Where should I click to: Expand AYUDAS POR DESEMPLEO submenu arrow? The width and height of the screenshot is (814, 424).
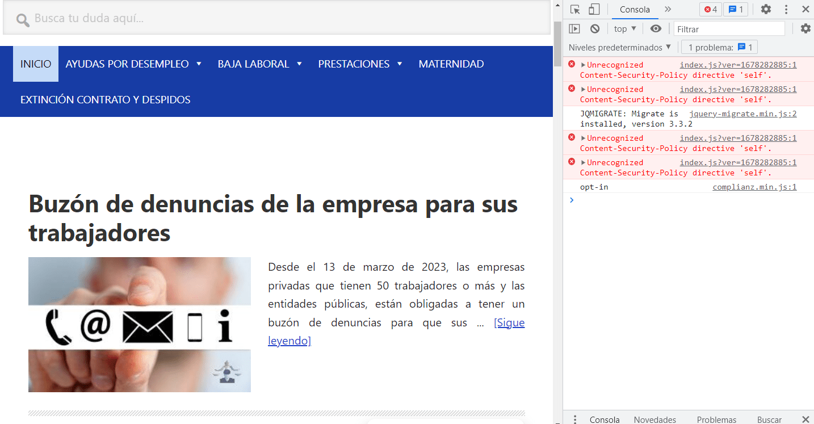[199, 64]
